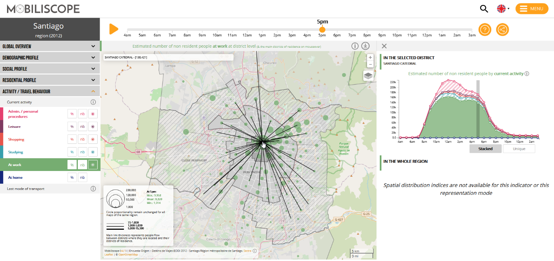Open the help question mark button
The width and height of the screenshot is (554, 261).
click(x=485, y=30)
